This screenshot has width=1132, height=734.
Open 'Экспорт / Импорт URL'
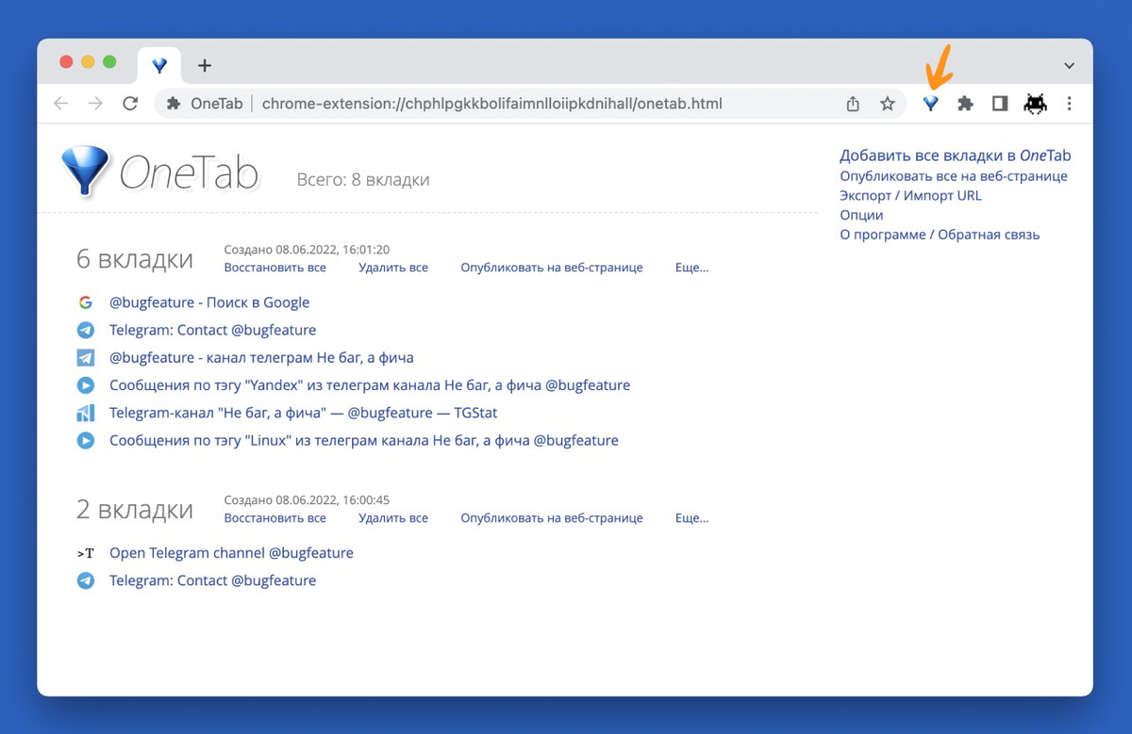pyautogui.click(x=910, y=196)
